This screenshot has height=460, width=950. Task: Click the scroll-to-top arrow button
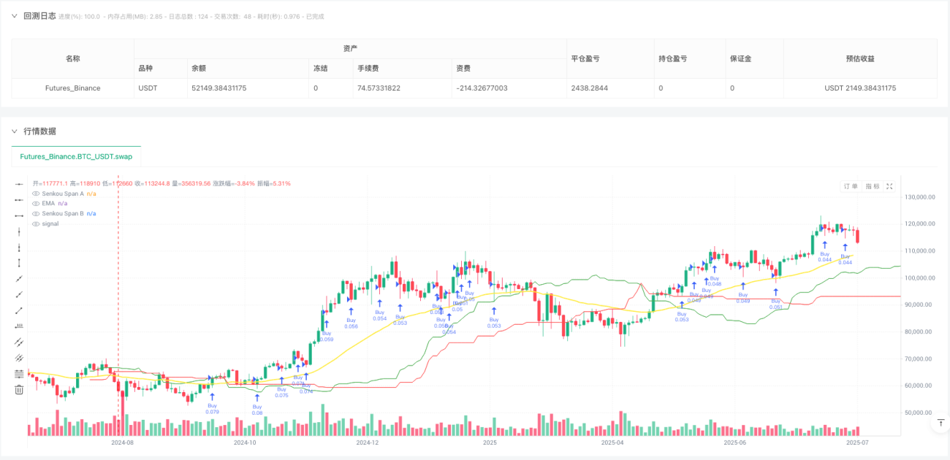pyautogui.click(x=940, y=423)
